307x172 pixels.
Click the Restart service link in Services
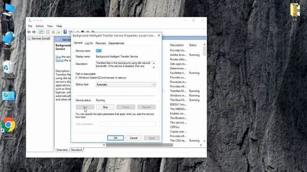59,60
